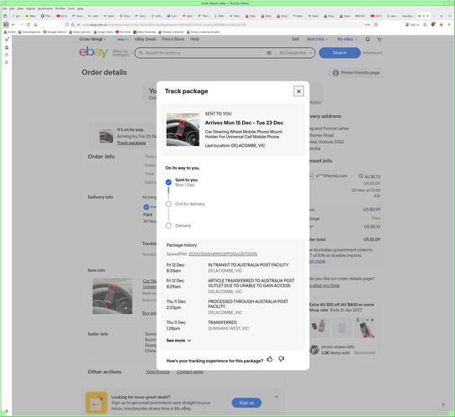This screenshot has width=455, height=417.
Task: Click the Search for anything field
Action: (203, 53)
